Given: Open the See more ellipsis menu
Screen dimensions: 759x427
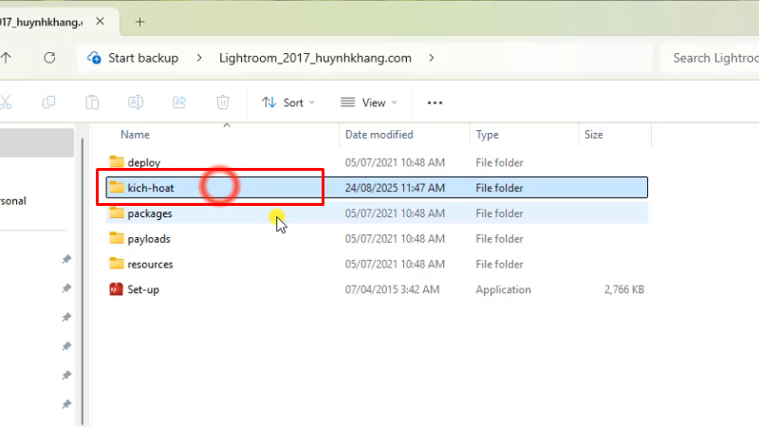Looking at the screenshot, I should 435,102.
